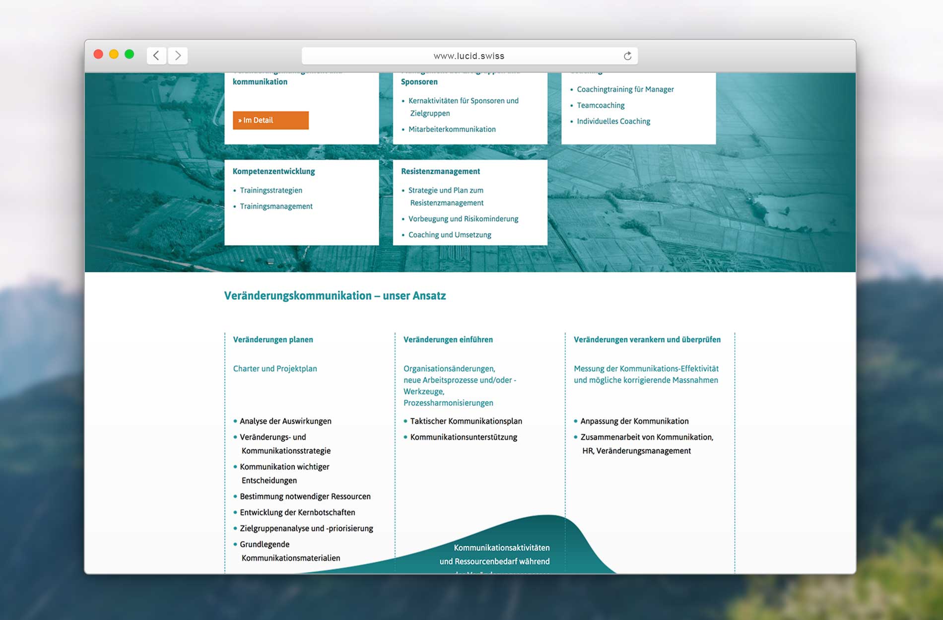The height and width of the screenshot is (620, 943).
Task: Reload the page with the refresh icon
Action: (627, 56)
